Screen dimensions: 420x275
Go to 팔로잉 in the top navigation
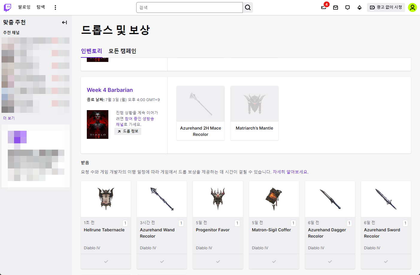pos(24,7)
